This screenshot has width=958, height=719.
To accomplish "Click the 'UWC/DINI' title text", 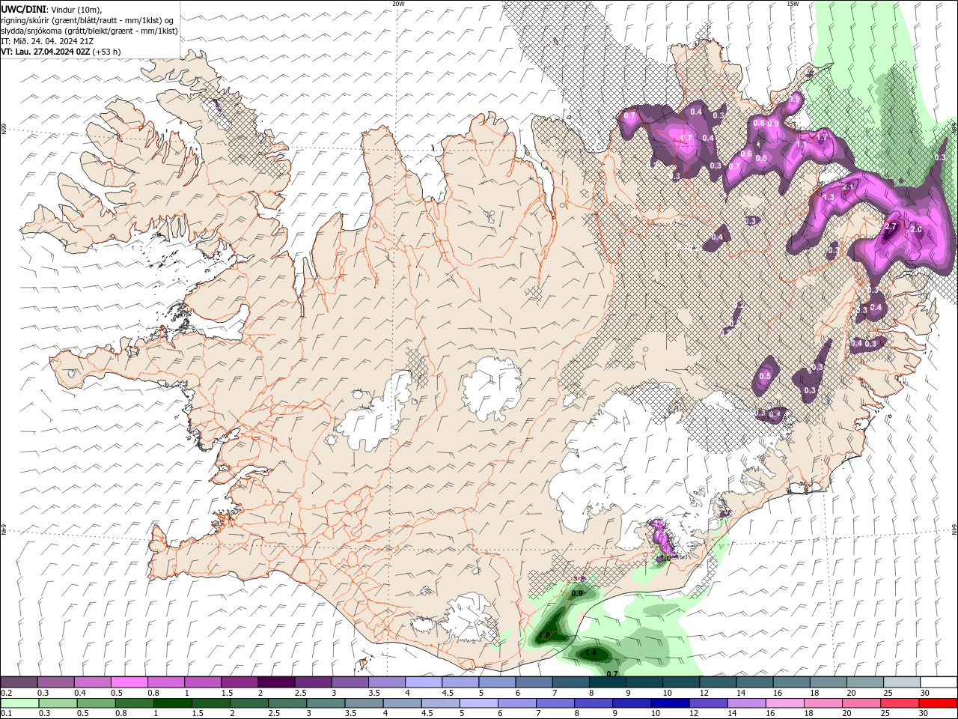I will coord(24,9).
